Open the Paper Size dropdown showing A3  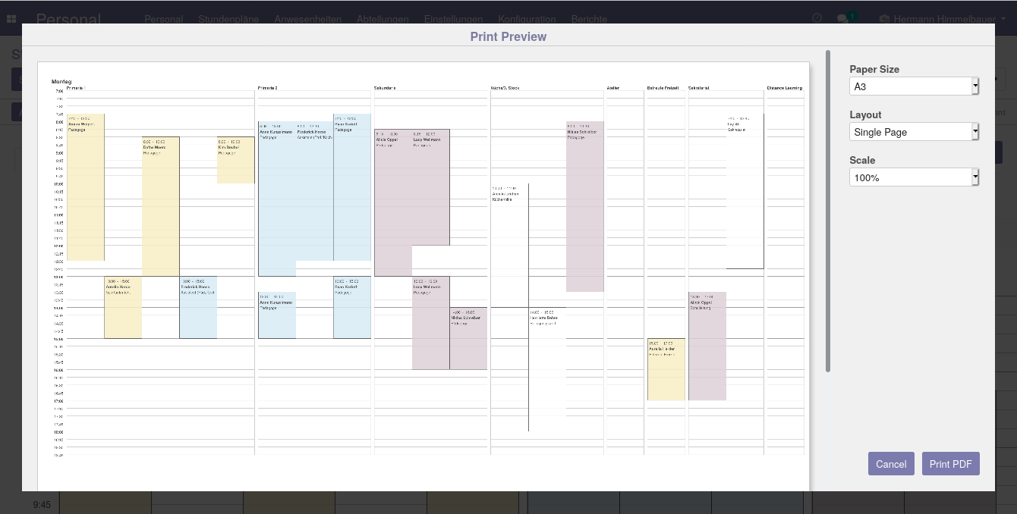914,86
